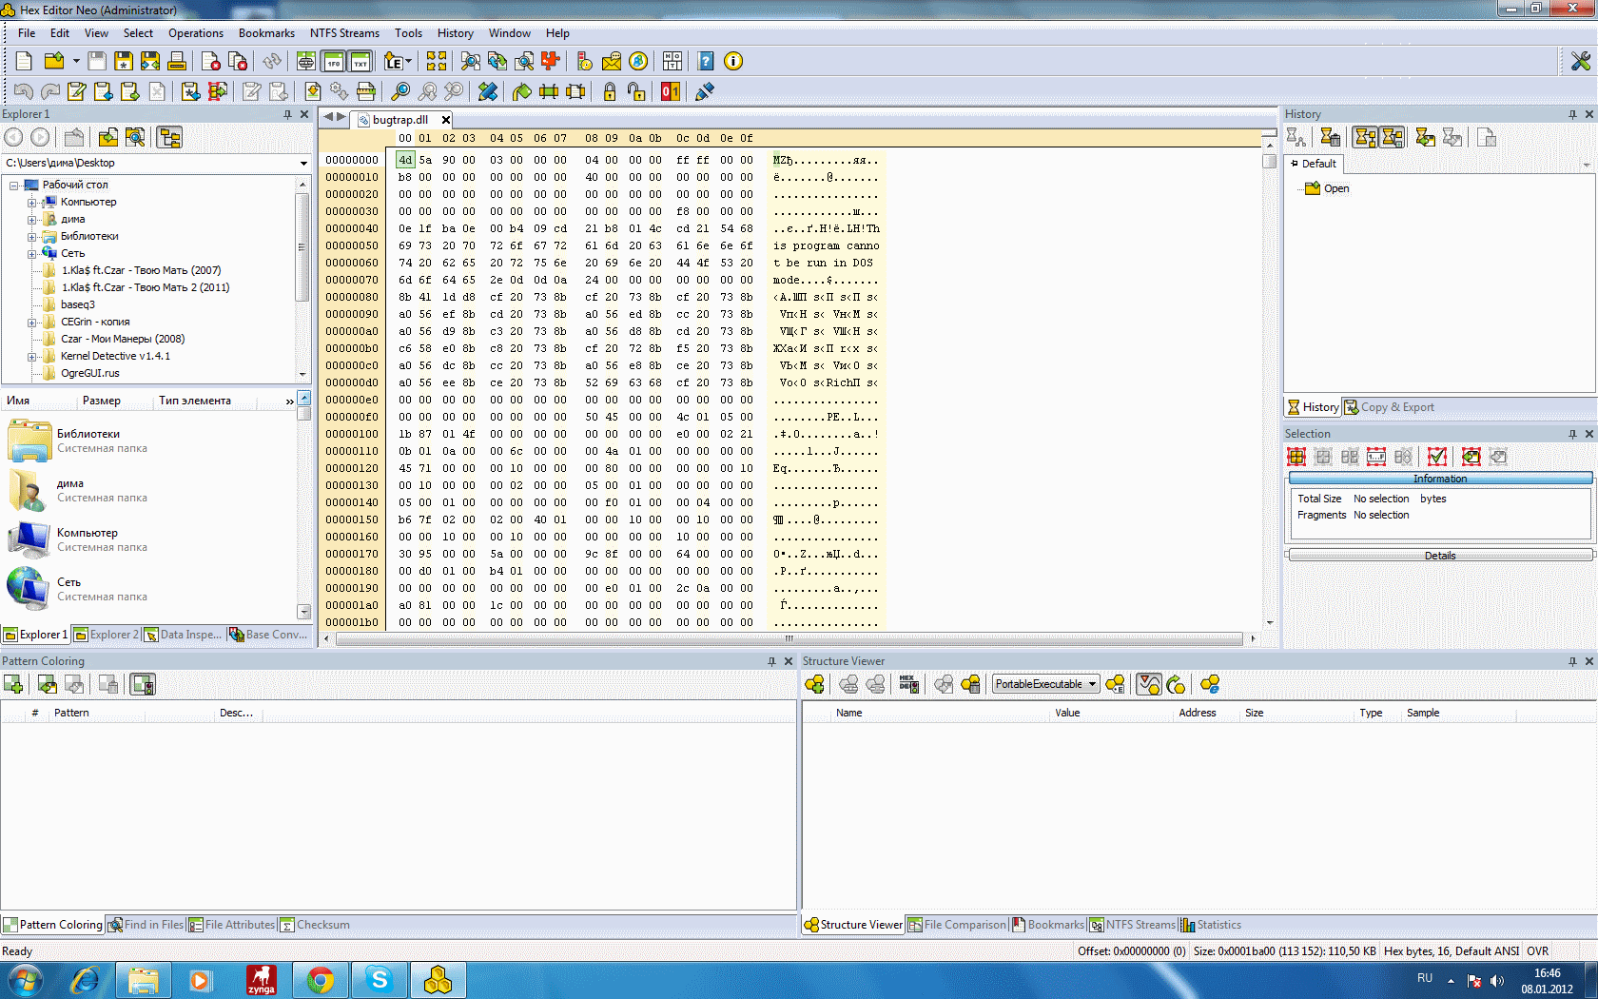Click the folder tree view icon in Explorer
Screen dimensions: 1598x999
pos(169,137)
